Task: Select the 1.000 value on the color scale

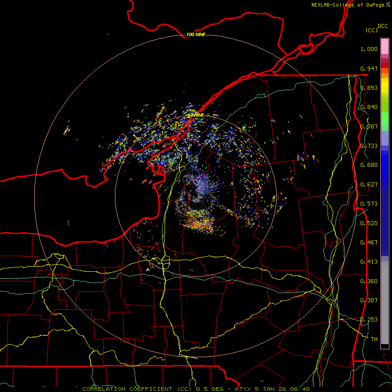Action: [369, 49]
